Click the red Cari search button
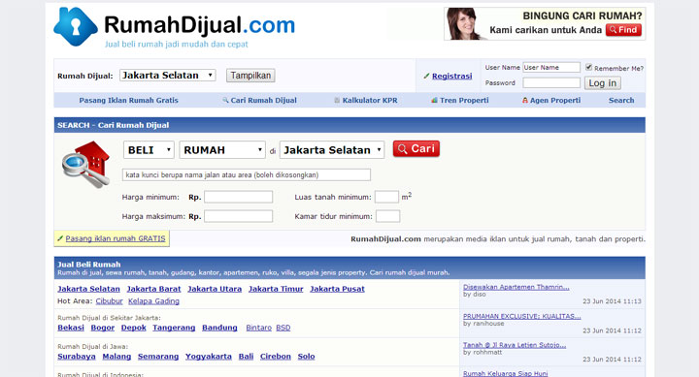 point(416,148)
